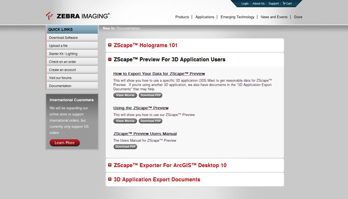Viewport: 348px width, 199px height.
Task: Download PDF for How to Export data
Action: coord(151,95)
